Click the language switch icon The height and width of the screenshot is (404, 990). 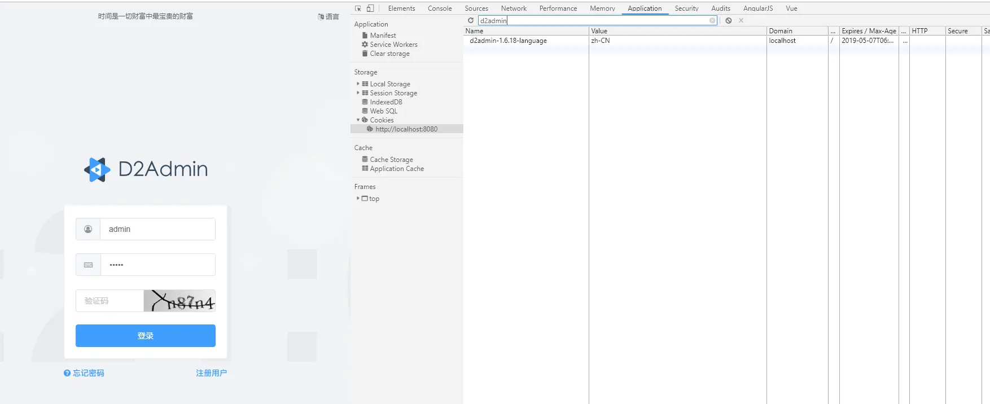[x=321, y=17]
